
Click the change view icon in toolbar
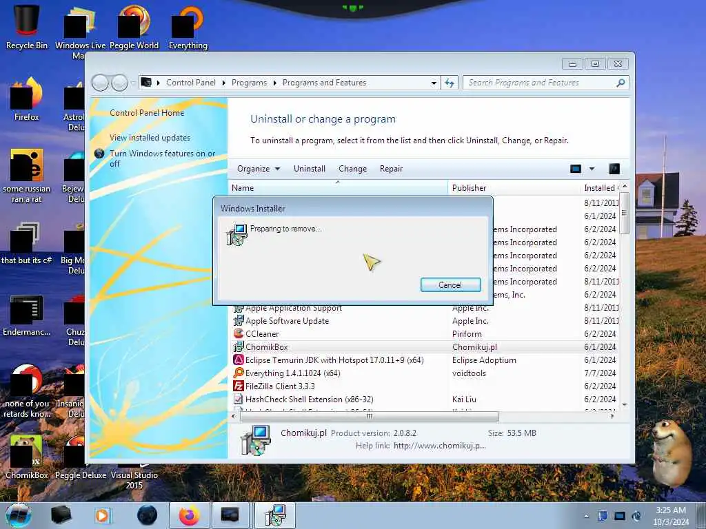pos(576,169)
